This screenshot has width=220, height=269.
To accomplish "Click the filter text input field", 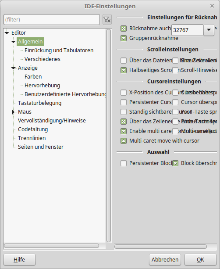I will (52, 20).
